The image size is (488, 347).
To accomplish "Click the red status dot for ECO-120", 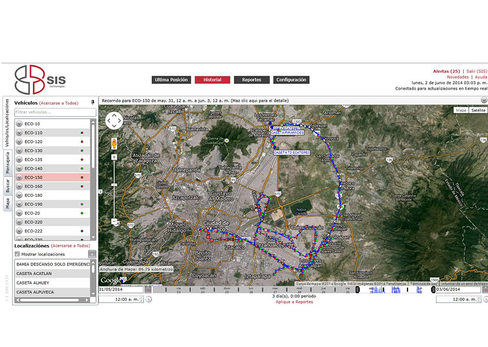I will coord(82,142).
